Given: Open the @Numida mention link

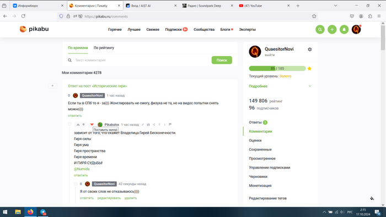Looking at the screenshot, I should [82, 169].
